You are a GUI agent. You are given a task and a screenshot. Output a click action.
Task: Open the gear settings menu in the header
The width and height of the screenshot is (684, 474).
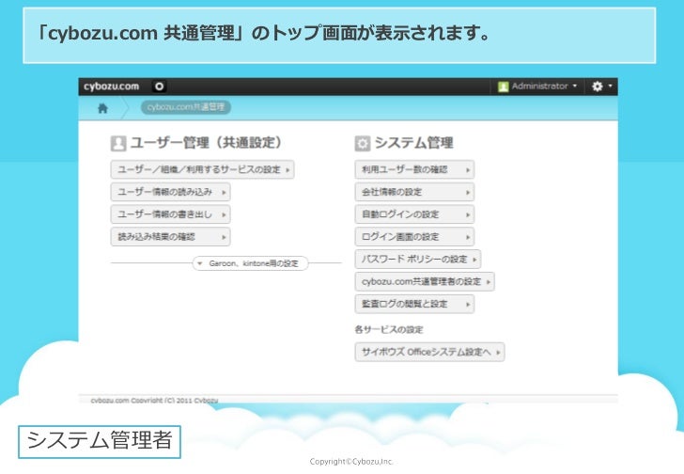pos(602,87)
